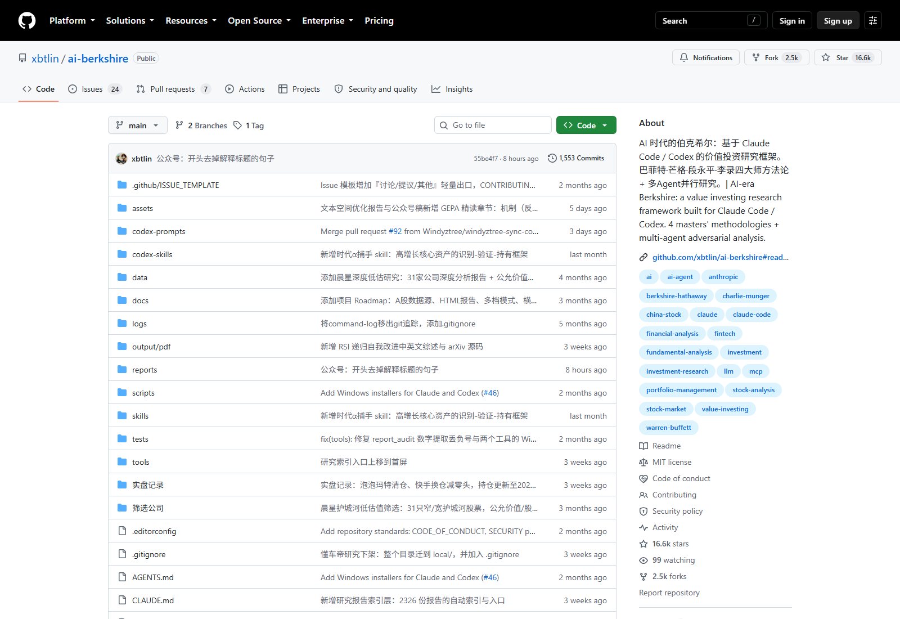This screenshot has height=619, width=900.
Task: Open the #92 pull request link
Action: click(x=395, y=231)
